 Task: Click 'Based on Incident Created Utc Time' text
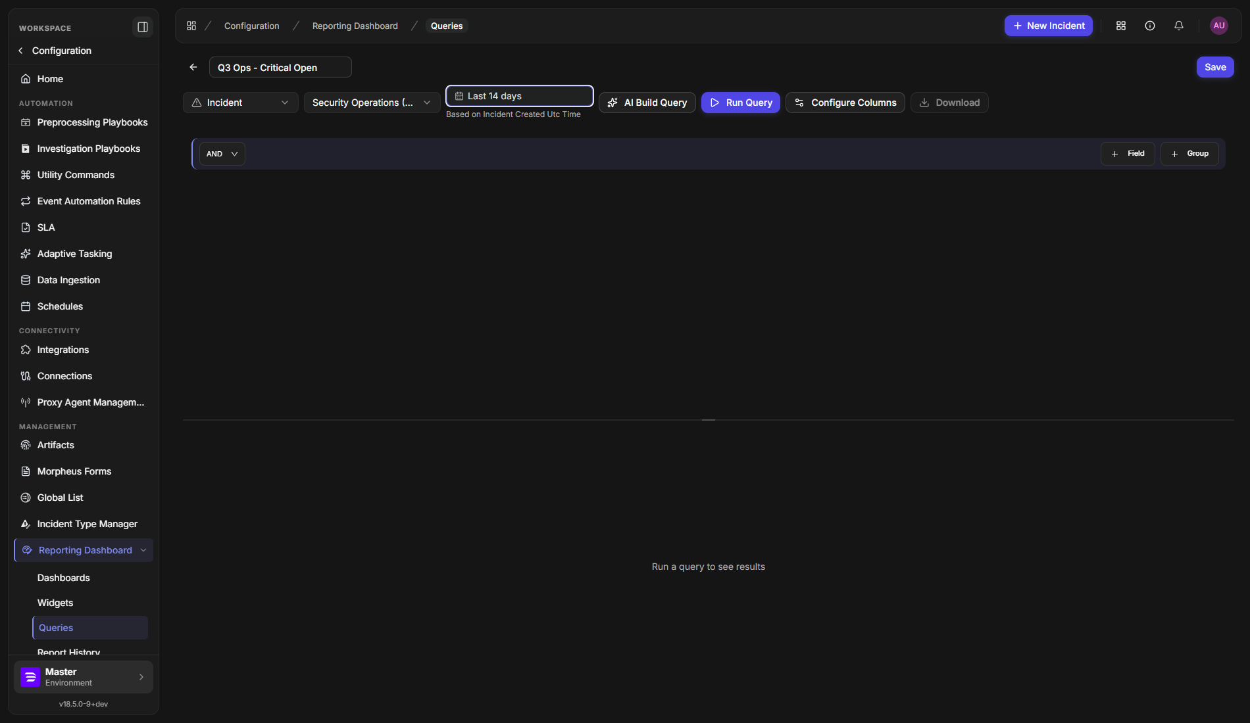(513, 114)
